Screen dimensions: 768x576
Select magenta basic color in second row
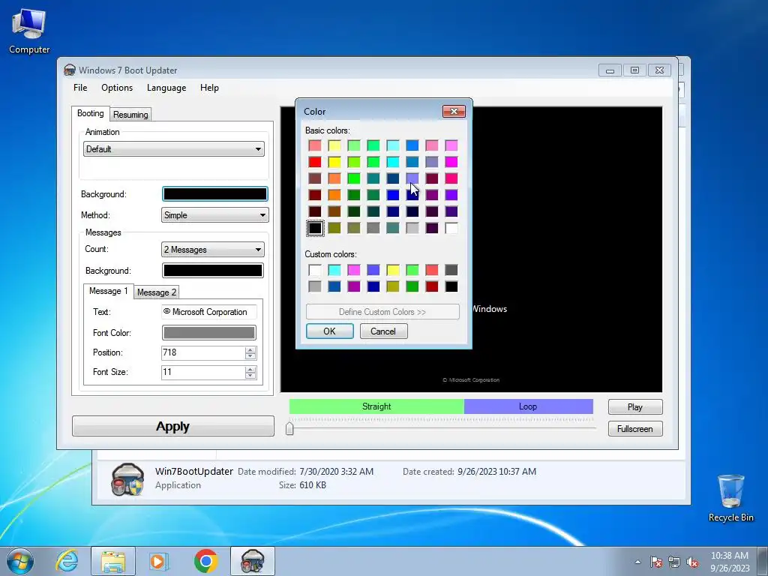[451, 162]
